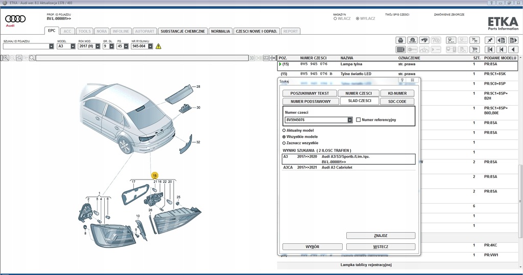523x275 pixels.
Task: Click the pushpin icon in toolbar
Action: (x=490, y=40)
